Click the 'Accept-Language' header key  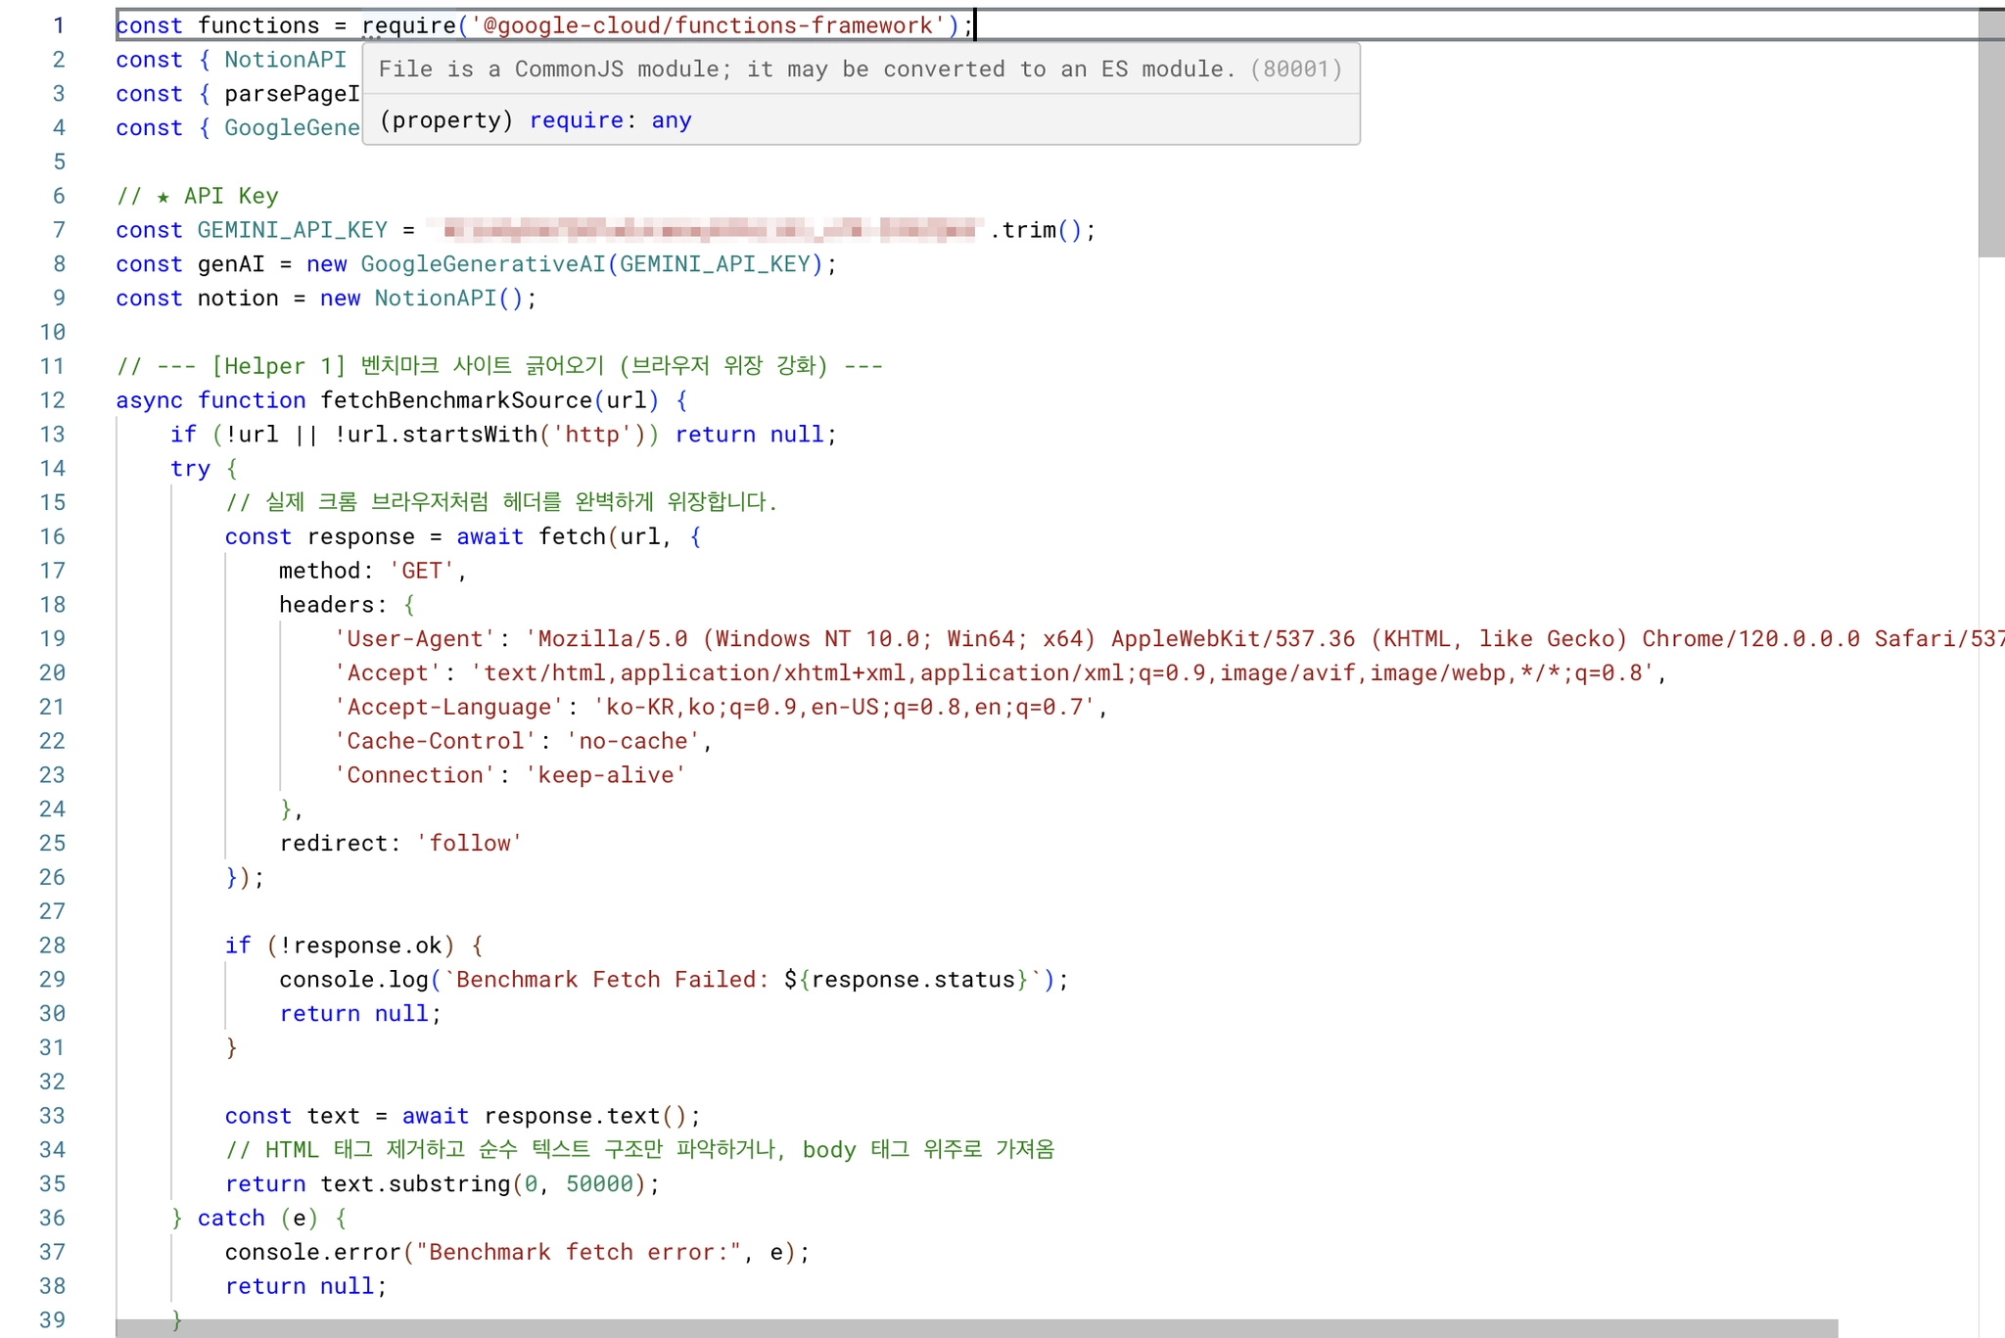448,707
